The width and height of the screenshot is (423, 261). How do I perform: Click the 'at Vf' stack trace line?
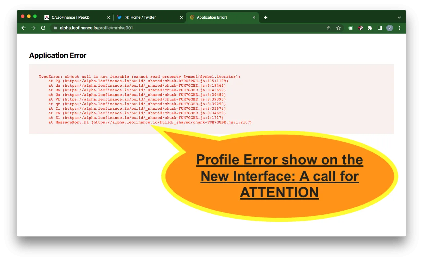137,99
